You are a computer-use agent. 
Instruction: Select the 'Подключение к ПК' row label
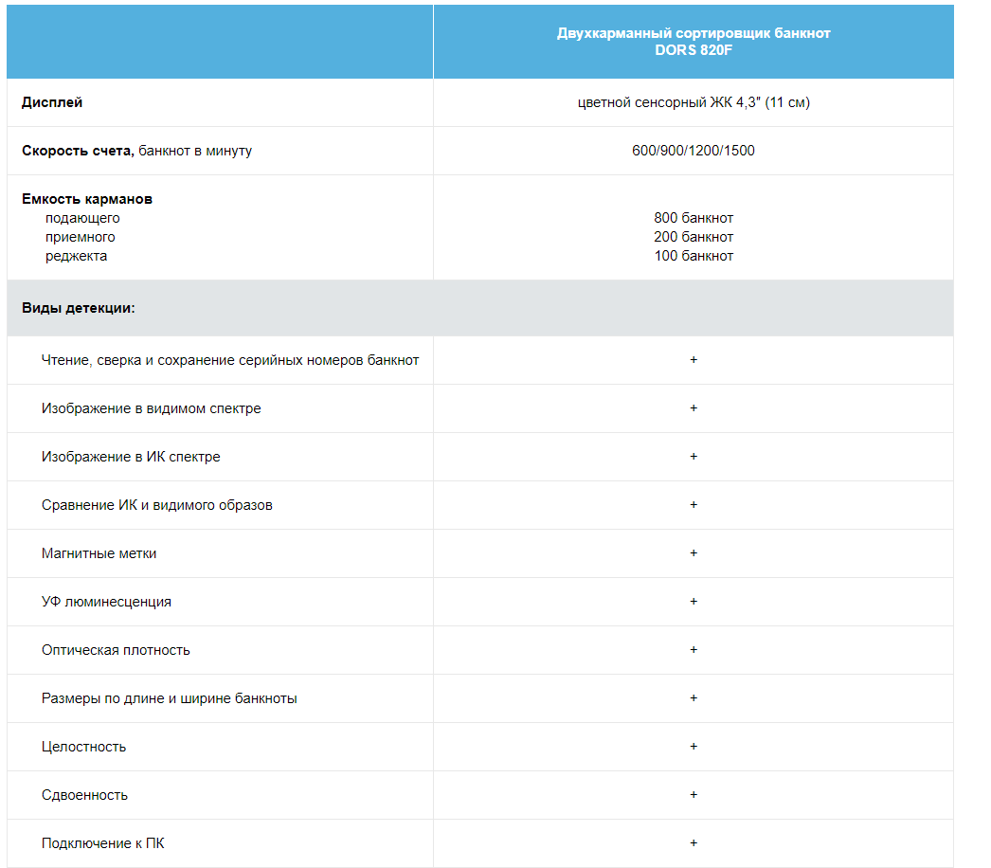[x=103, y=843]
